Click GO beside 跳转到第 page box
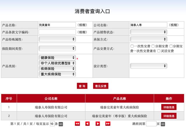Screen dimensions: 186x129 pyautogui.click(x=163, y=124)
